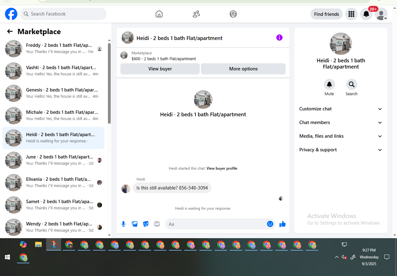Click the listing thumbnail in chat header
This screenshot has width=397, height=276.
click(x=128, y=38)
